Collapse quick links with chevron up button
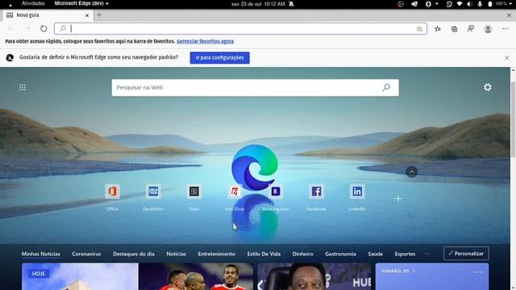 point(411,172)
